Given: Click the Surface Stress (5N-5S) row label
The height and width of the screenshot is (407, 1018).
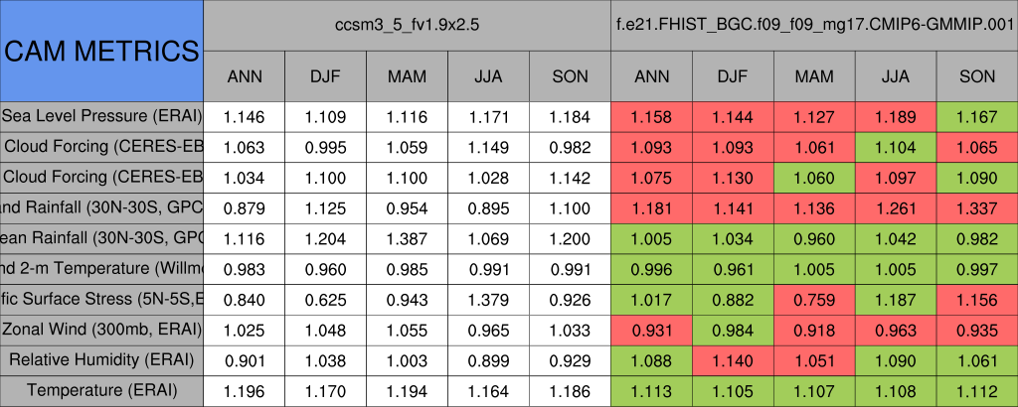Looking at the screenshot, I should coord(101,299).
